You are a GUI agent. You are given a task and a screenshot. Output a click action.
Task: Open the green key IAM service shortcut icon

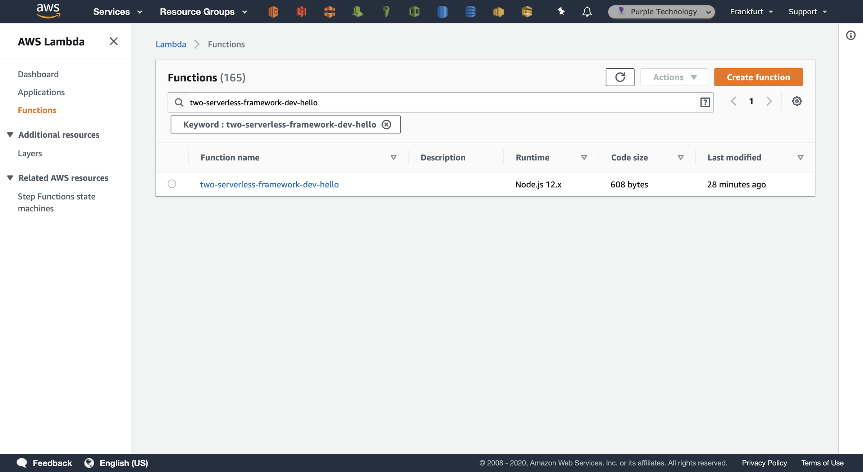coord(386,12)
